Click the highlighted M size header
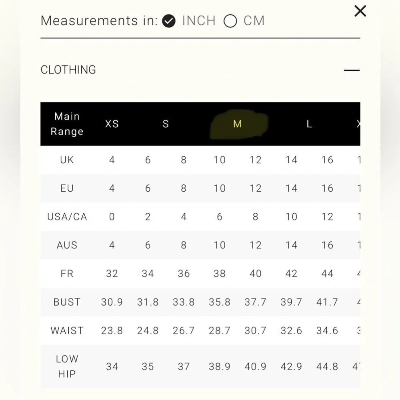This screenshot has width=400, height=400. [x=238, y=124]
